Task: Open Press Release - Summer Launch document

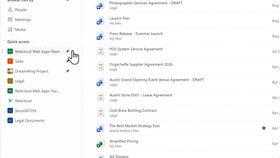Action: coord(136,34)
